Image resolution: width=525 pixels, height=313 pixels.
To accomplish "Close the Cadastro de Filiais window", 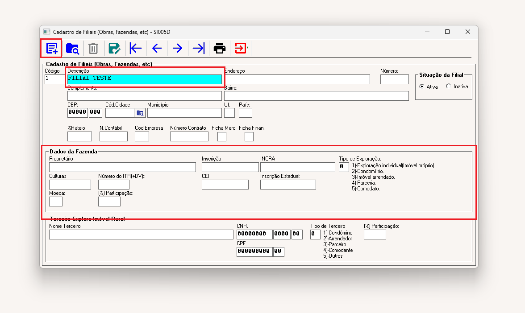I will pos(468,32).
